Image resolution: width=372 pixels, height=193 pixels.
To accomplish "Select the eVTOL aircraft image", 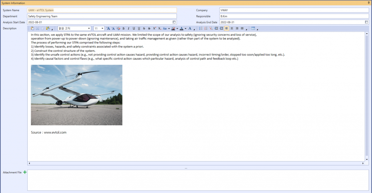I will [x=77, y=95].
